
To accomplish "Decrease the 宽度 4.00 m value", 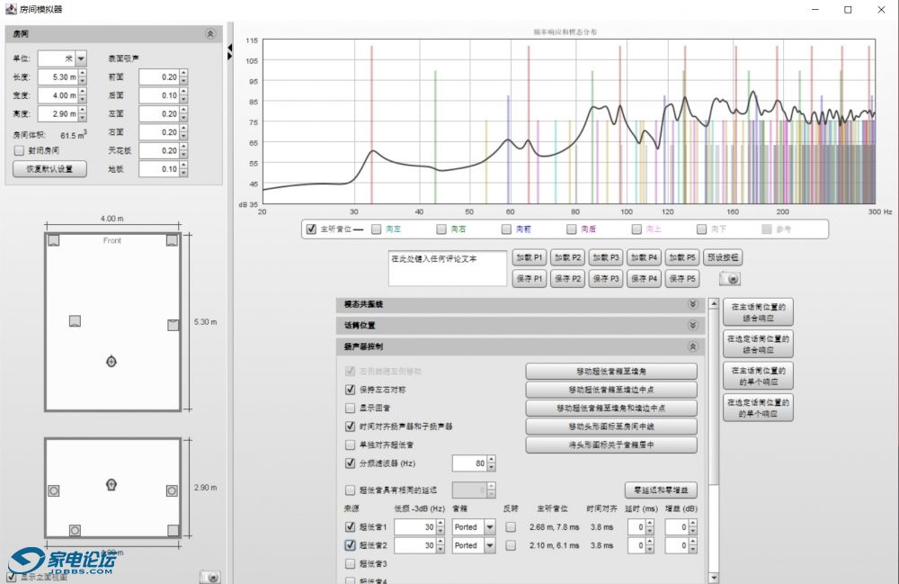I will coord(83,99).
